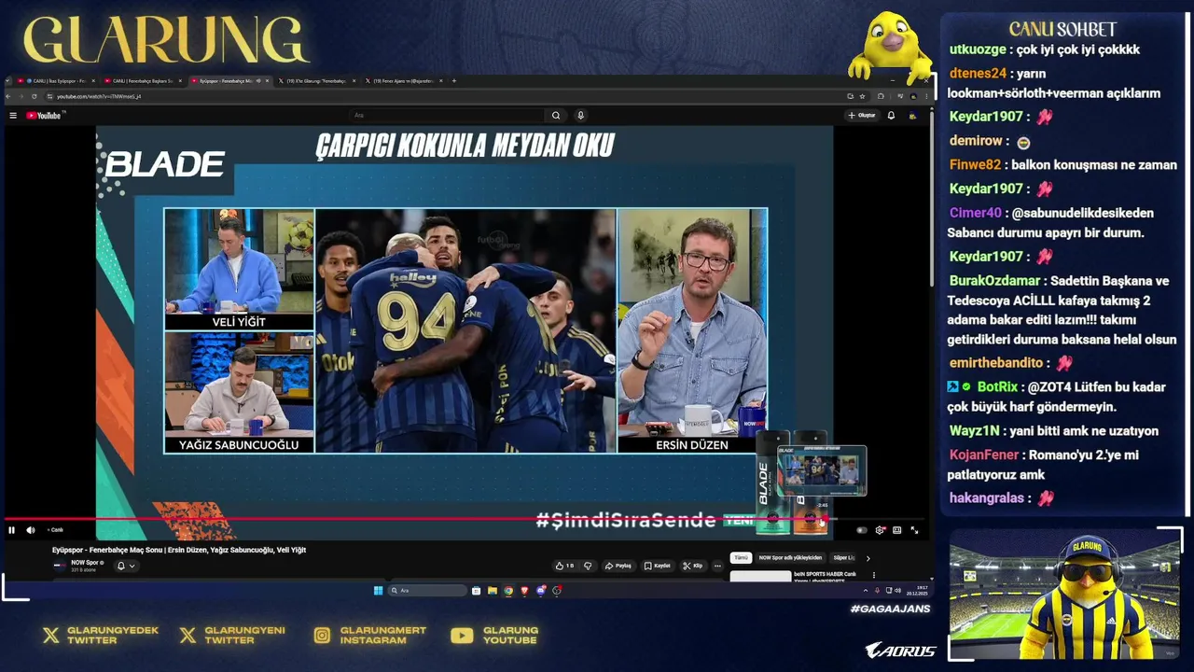Click the hover preview thumbnail above progress bar
1194x672 pixels.
[822, 471]
